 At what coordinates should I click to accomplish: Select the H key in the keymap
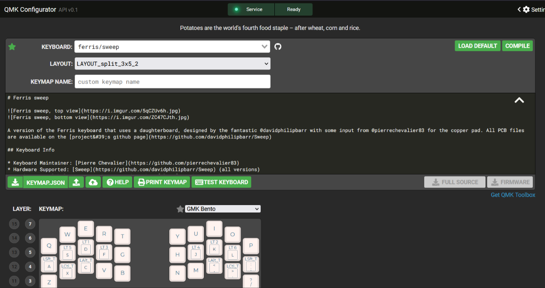[x=177, y=255]
